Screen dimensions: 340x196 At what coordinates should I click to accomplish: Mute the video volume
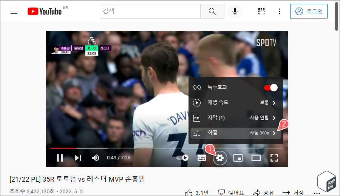[x=96, y=158]
